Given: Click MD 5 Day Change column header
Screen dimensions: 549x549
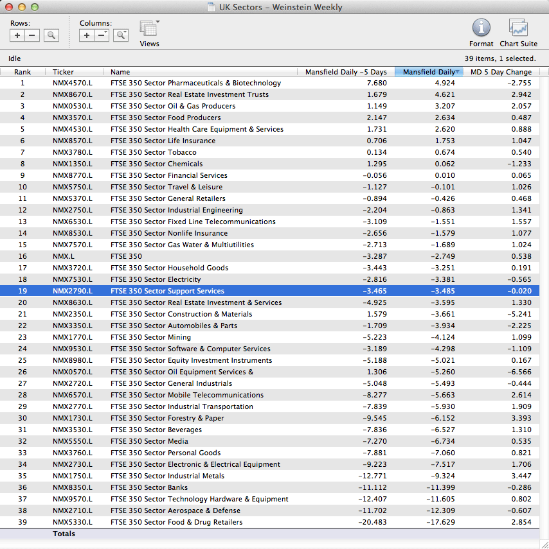Looking at the screenshot, I should [x=501, y=72].
